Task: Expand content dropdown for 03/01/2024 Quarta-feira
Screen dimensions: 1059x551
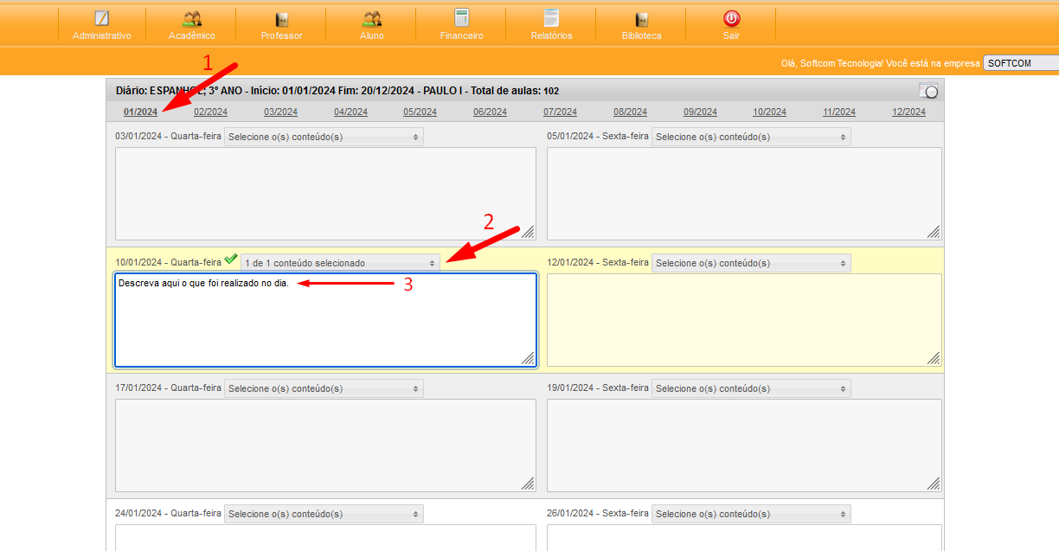Action: point(324,137)
